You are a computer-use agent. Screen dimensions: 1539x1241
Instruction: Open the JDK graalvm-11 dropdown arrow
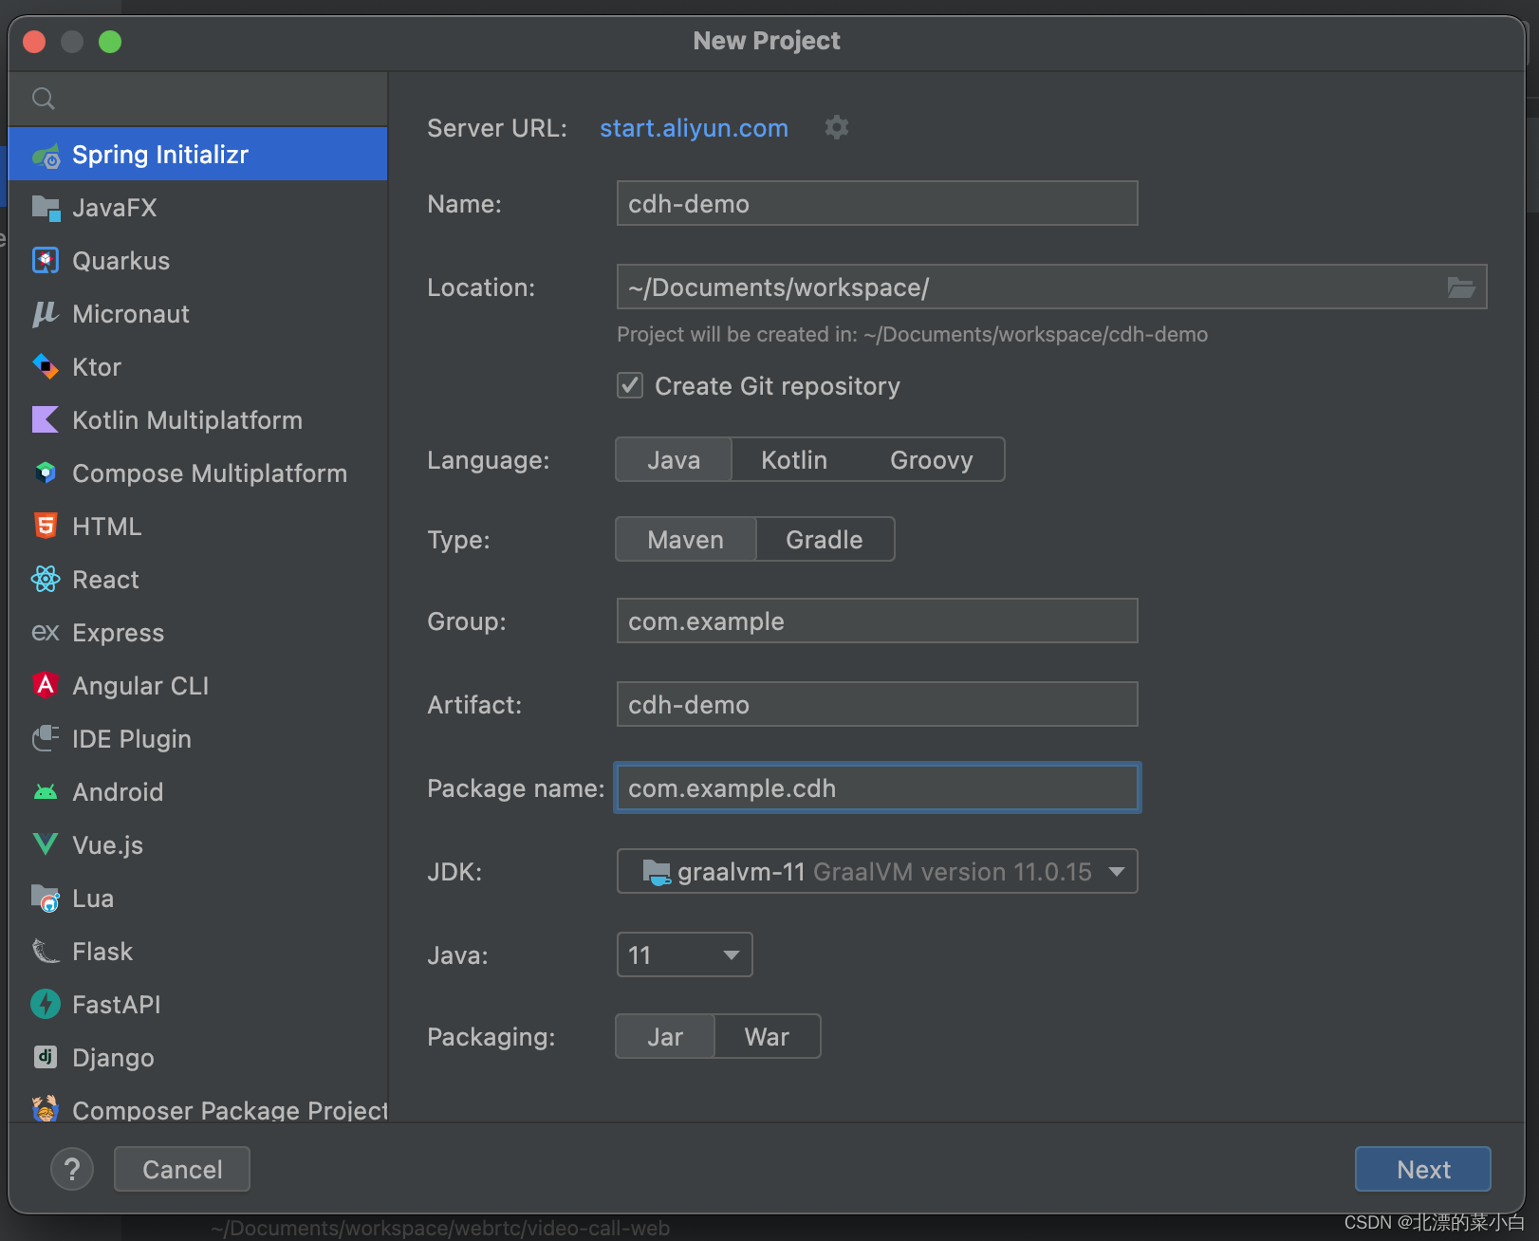tap(1117, 872)
